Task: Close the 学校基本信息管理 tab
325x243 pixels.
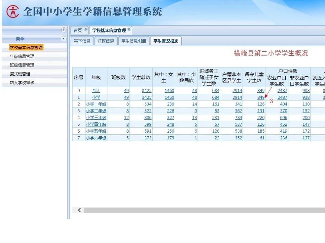Action: [x=129, y=29]
